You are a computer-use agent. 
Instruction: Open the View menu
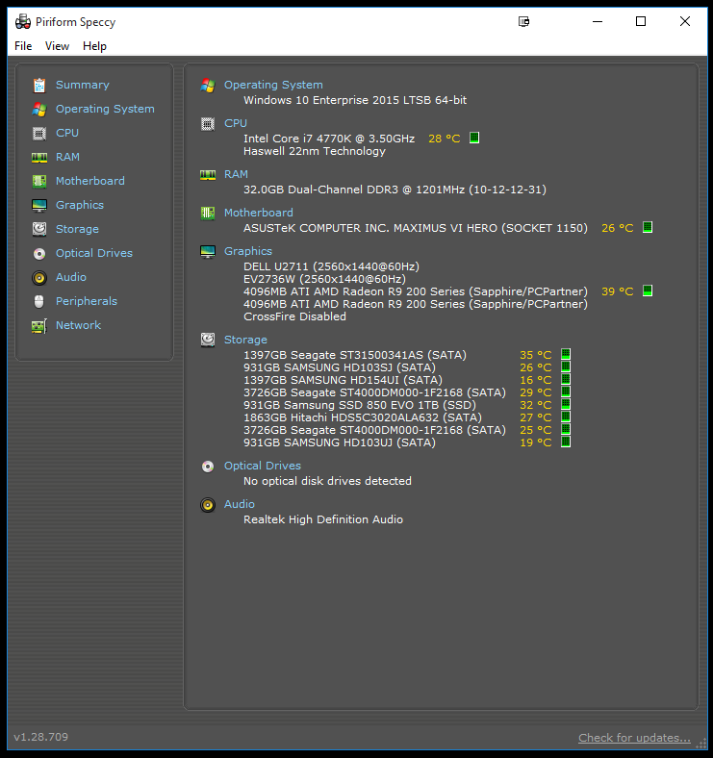point(57,46)
